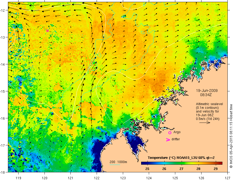Click the longitude axis label '124'
233x180 pixels.
tap(149, 178)
